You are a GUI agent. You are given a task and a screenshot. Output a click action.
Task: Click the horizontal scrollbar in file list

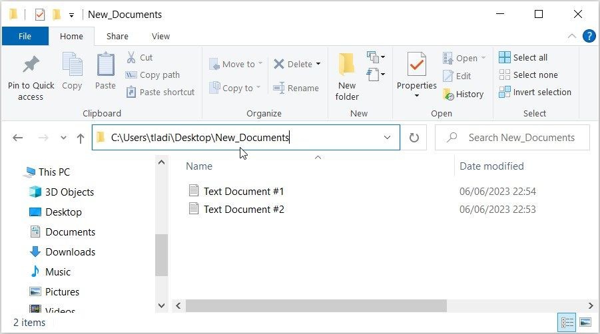pos(316,305)
